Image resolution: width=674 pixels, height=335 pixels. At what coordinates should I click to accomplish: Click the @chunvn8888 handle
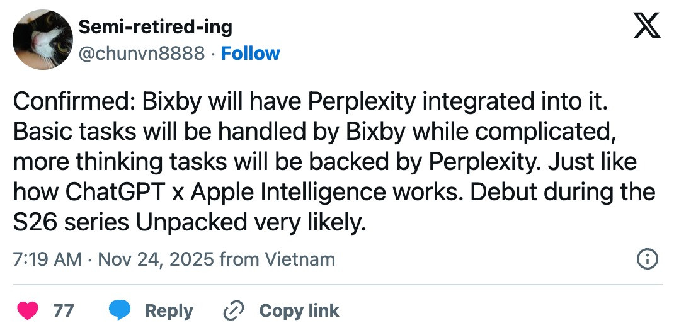[140, 54]
